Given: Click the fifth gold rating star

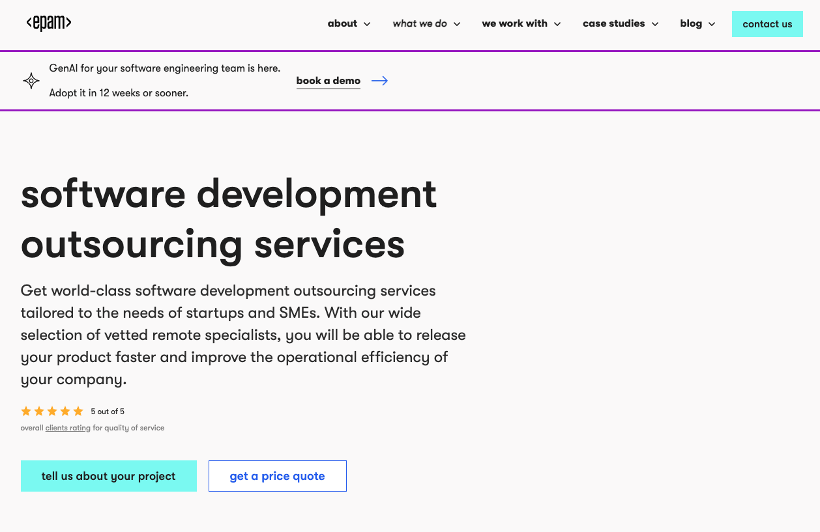Looking at the screenshot, I should coord(78,411).
